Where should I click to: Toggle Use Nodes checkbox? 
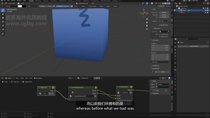pyautogui.click(x=35, y=78)
